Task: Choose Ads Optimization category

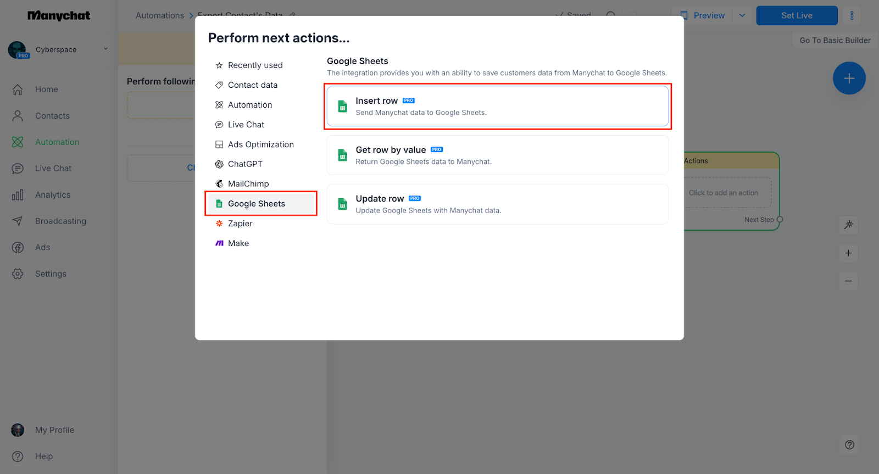Action: pyautogui.click(x=260, y=144)
